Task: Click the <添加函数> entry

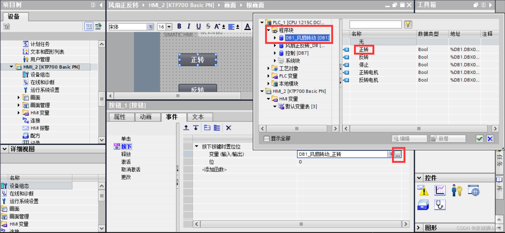Action: point(214,170)
